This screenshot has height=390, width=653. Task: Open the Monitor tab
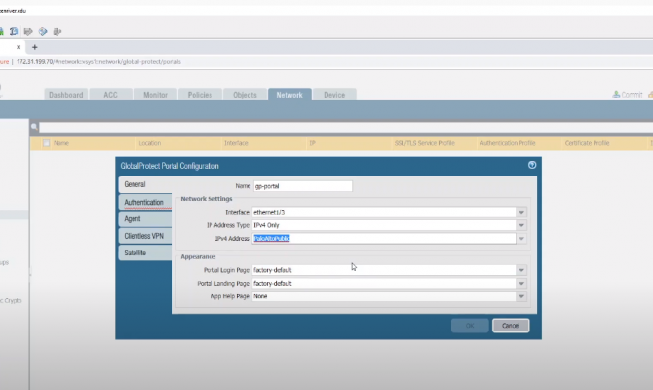coord(155,95)
